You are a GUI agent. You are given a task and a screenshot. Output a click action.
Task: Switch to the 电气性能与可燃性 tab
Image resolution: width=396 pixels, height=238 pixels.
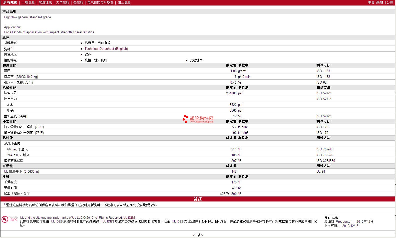tap(100, 2)
